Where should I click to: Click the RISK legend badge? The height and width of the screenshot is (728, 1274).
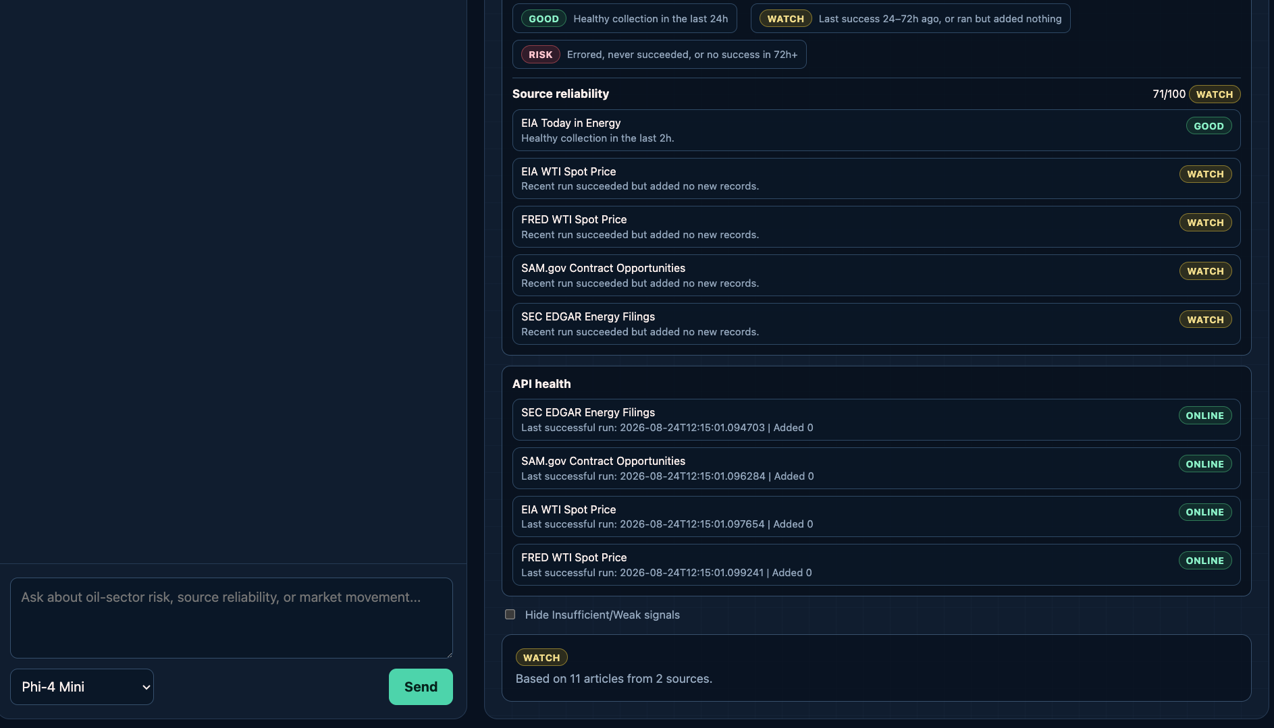(540, 55)
